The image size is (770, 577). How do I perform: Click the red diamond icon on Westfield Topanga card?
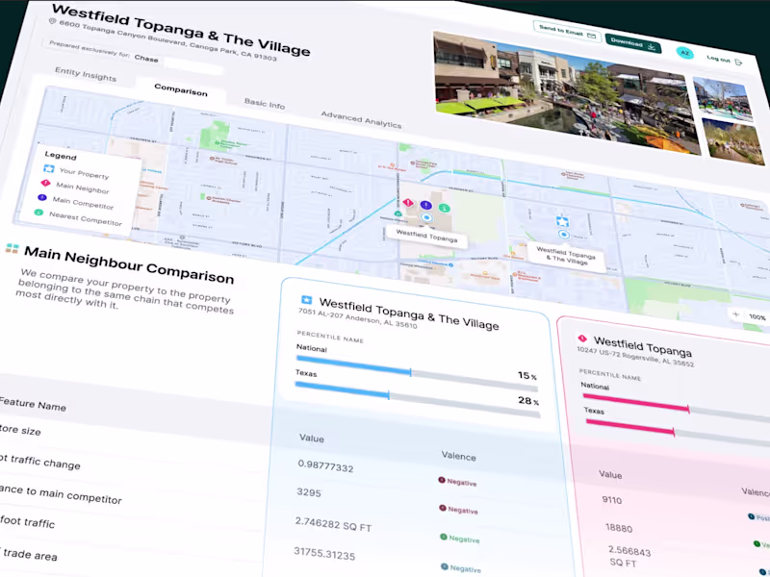582,339
